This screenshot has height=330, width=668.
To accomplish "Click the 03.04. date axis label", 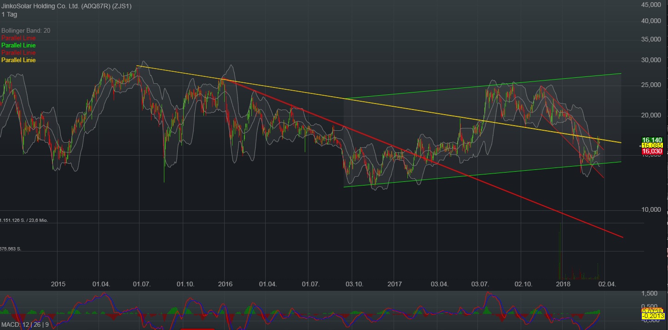I will [439, 284].
